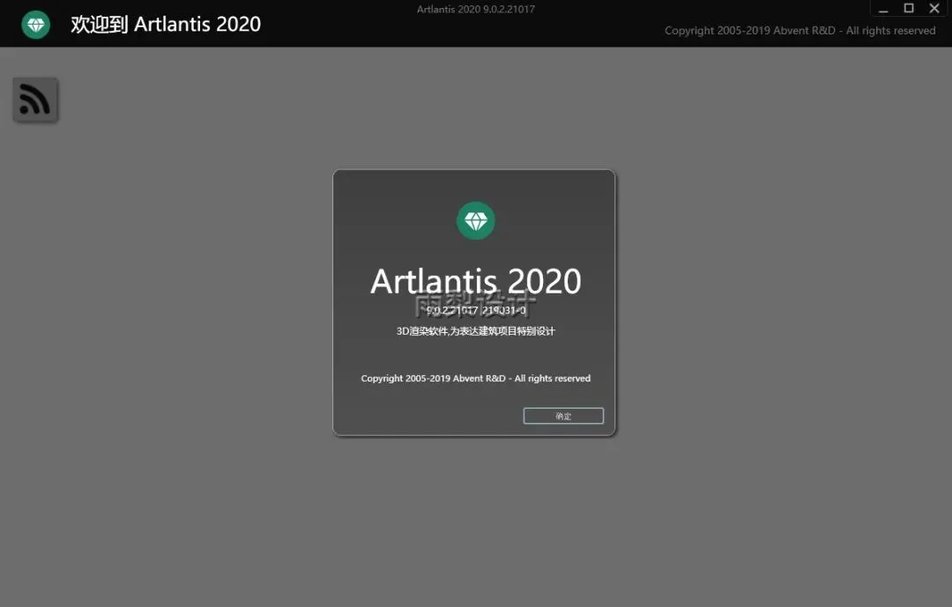Close the Artlantis 2020 window
Screen dimensions: 952x607
[x=934, y=9]
